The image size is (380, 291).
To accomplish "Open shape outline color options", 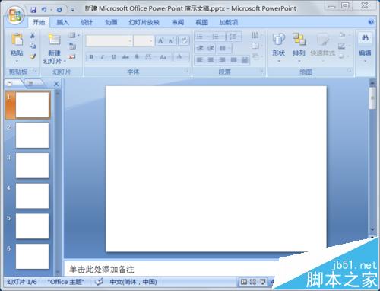I will click(x=344, y=46).
